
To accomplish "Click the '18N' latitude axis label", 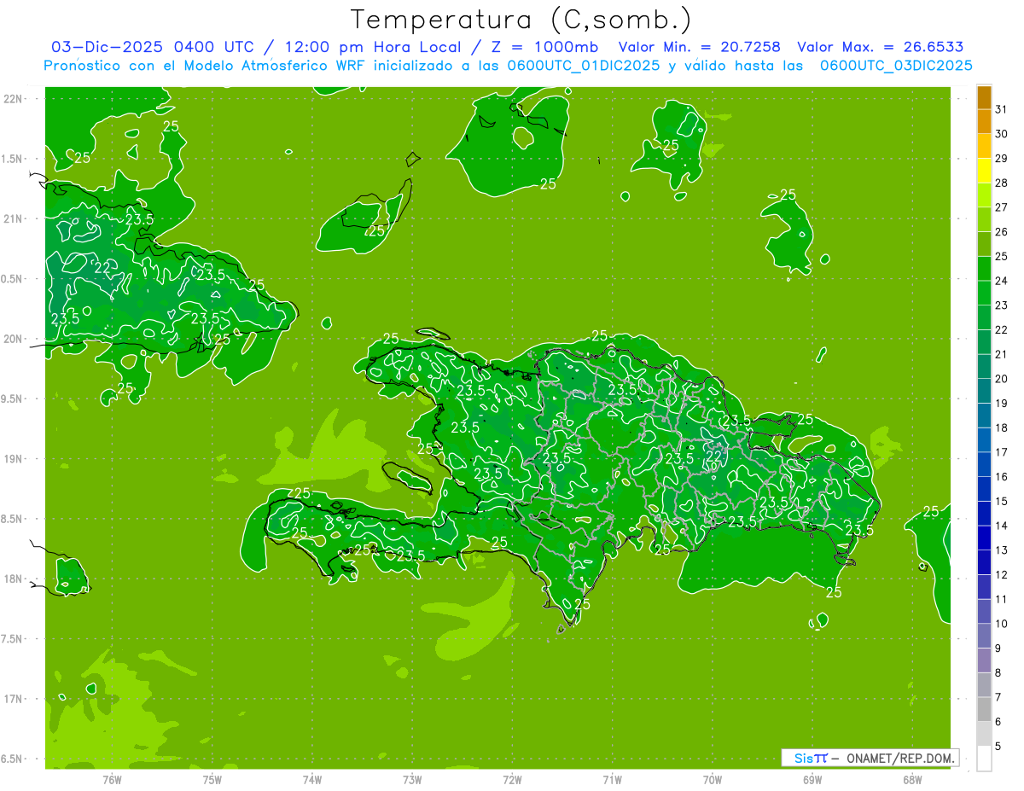I will click(x=13, y=579).
